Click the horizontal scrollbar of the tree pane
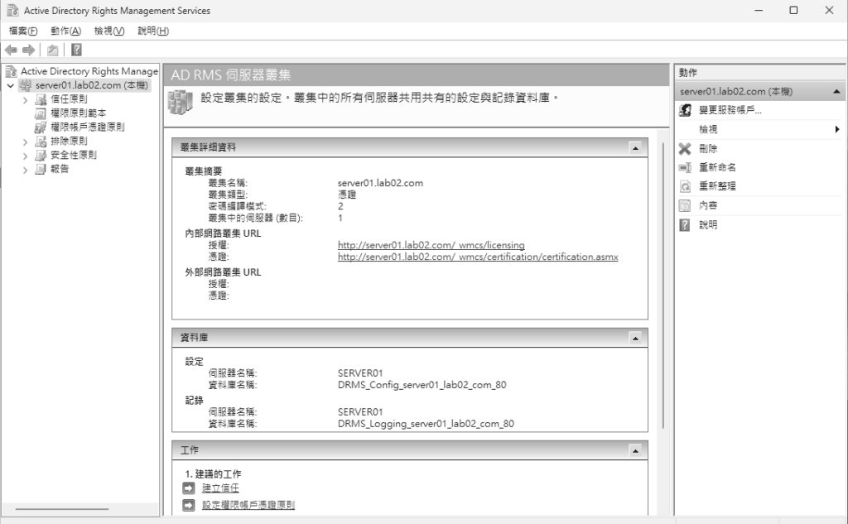This screenshot has width=848, height=524. click(x=62, y=509)
